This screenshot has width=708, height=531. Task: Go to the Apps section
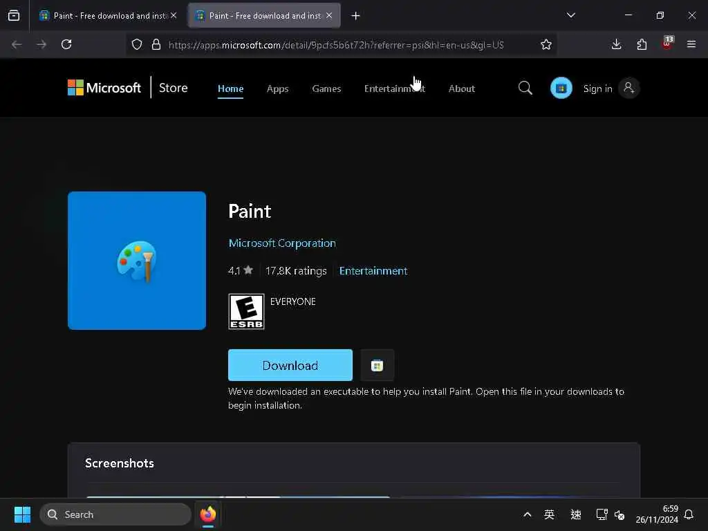click(x=278, y=88)
